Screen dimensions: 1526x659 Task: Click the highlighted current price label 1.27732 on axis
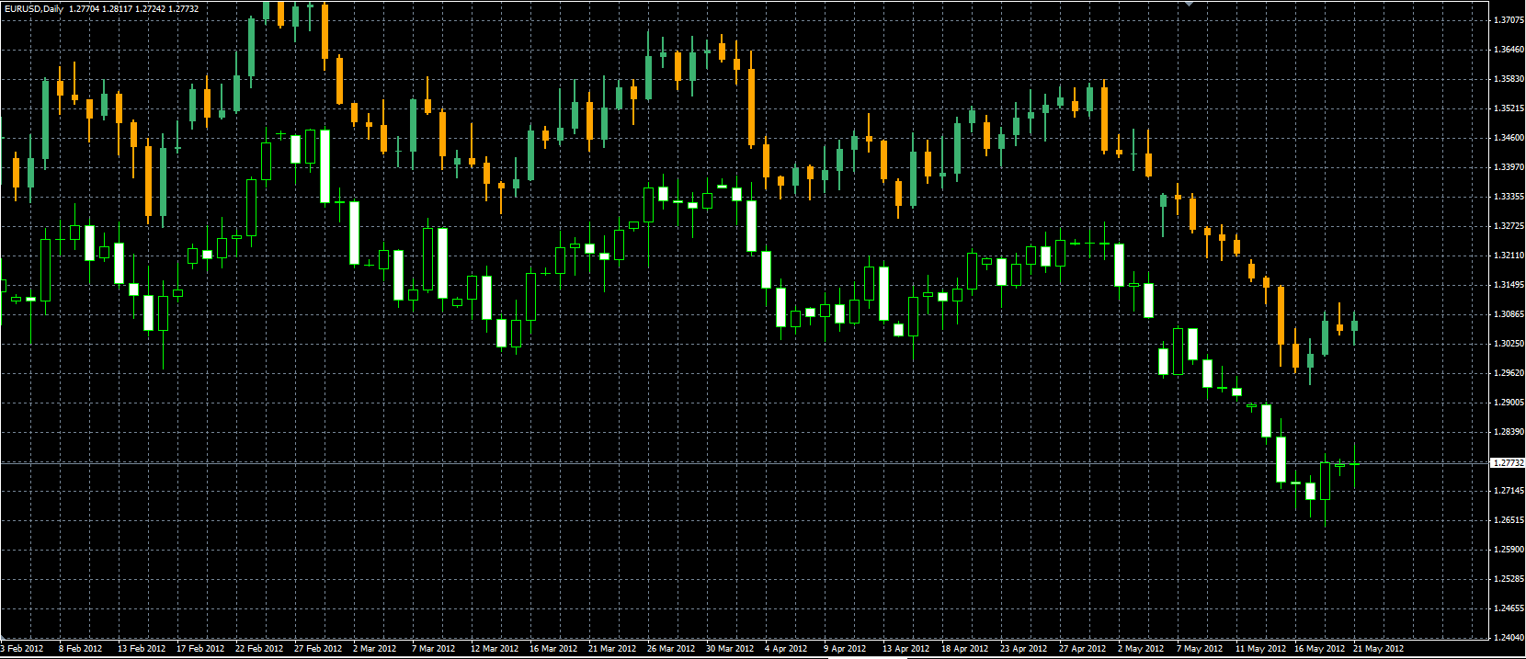1508,463
